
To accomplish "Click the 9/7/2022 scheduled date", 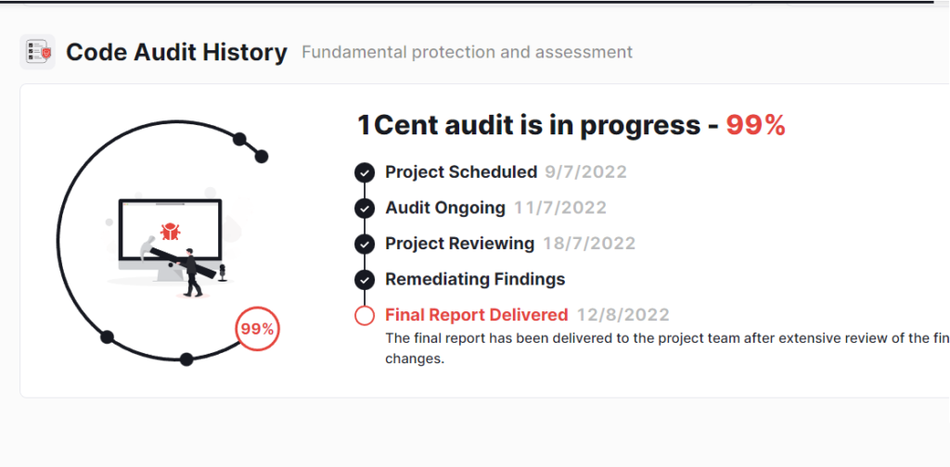I will click(585, 172).
